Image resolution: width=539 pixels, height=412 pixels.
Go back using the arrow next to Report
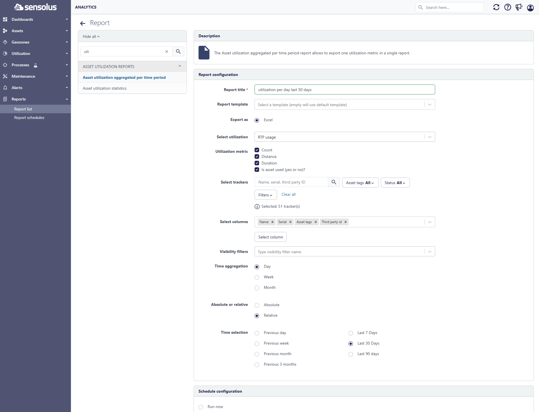click(83, 23)
